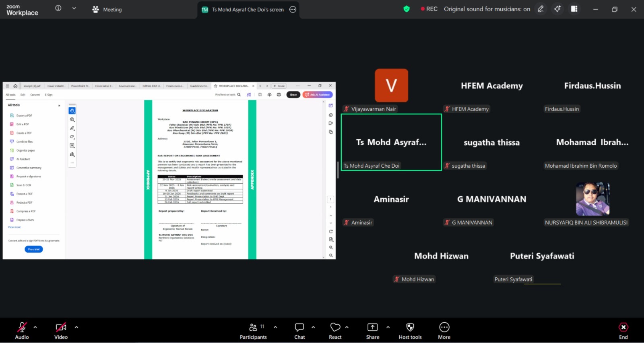Expand Zoom Workplace dropdown chevron

click(74, 8)
